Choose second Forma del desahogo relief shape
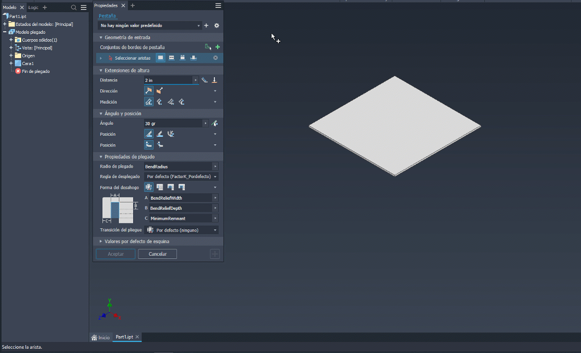581x353 pixels. (x=160, y=187)
